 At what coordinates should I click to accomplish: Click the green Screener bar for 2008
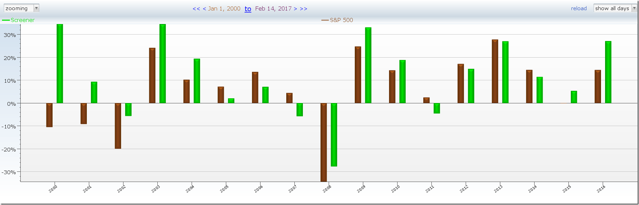tap(334, 135)
